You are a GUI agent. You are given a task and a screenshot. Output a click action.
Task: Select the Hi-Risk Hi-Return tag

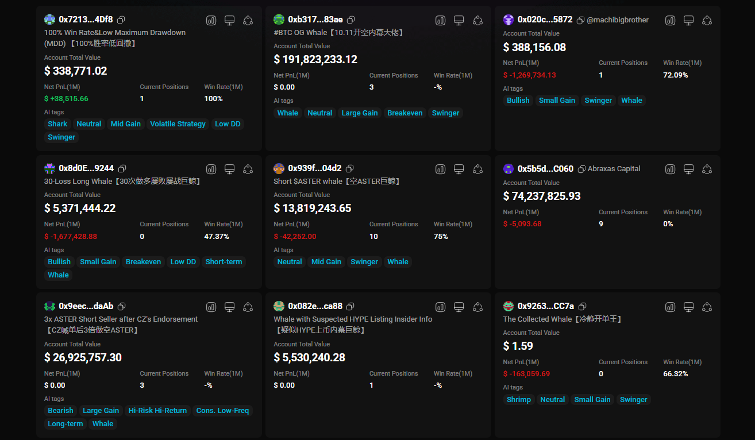click(157, 411)
